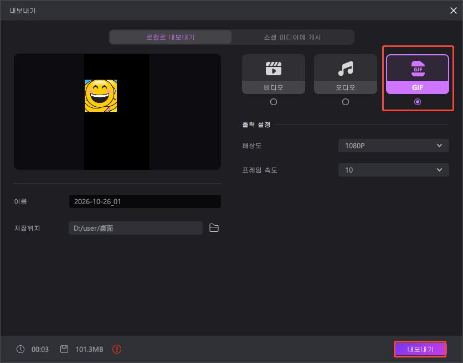
Task: Edit the 이름 field 2026-10-26_01
Action: [145, 201]
